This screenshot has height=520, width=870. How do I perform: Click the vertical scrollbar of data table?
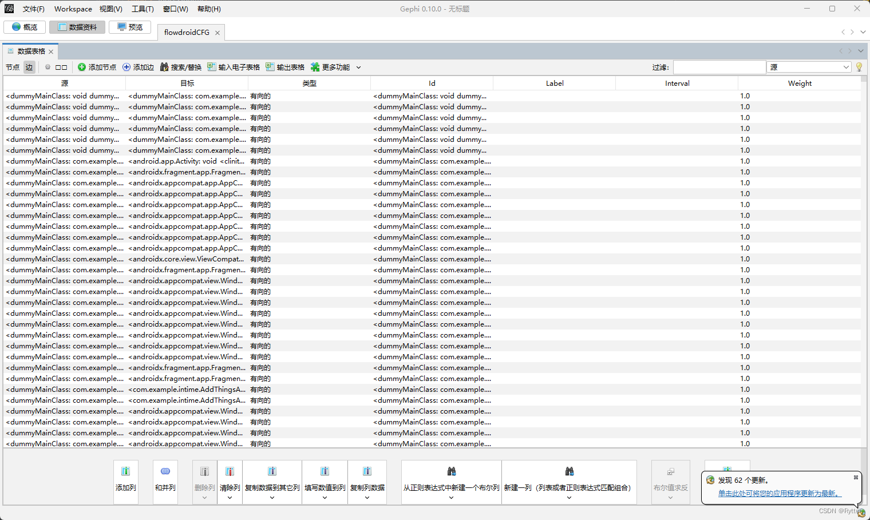tap(864, 261)
